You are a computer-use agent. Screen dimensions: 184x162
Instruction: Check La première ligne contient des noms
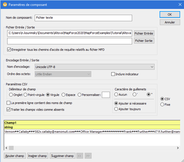point(8,103)
